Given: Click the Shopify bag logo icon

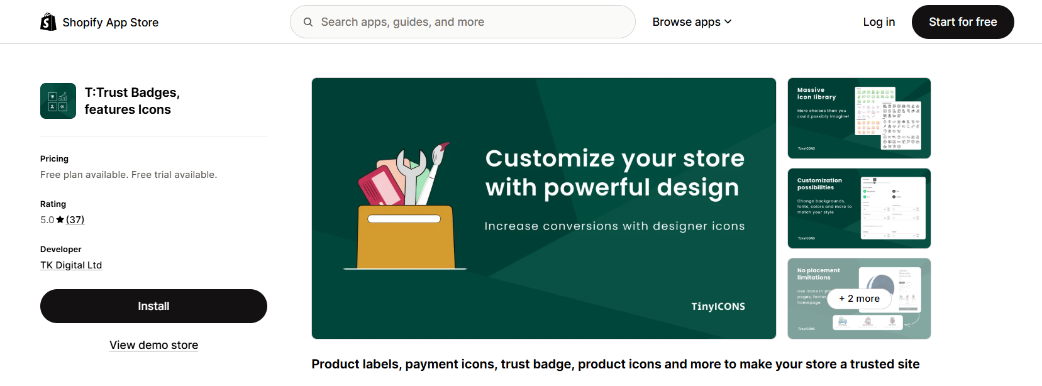Looking at the screenshot, I should pyautogui.click(x=48, y=22).
